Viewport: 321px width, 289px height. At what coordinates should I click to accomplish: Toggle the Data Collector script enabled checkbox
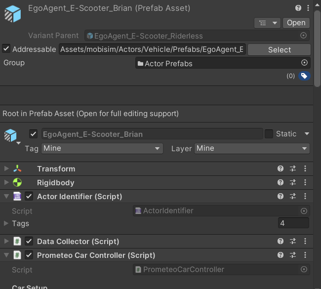point(29,241)
